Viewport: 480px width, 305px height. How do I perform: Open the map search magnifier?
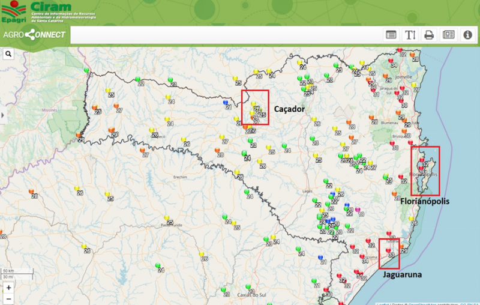click(x=8, y=54)
